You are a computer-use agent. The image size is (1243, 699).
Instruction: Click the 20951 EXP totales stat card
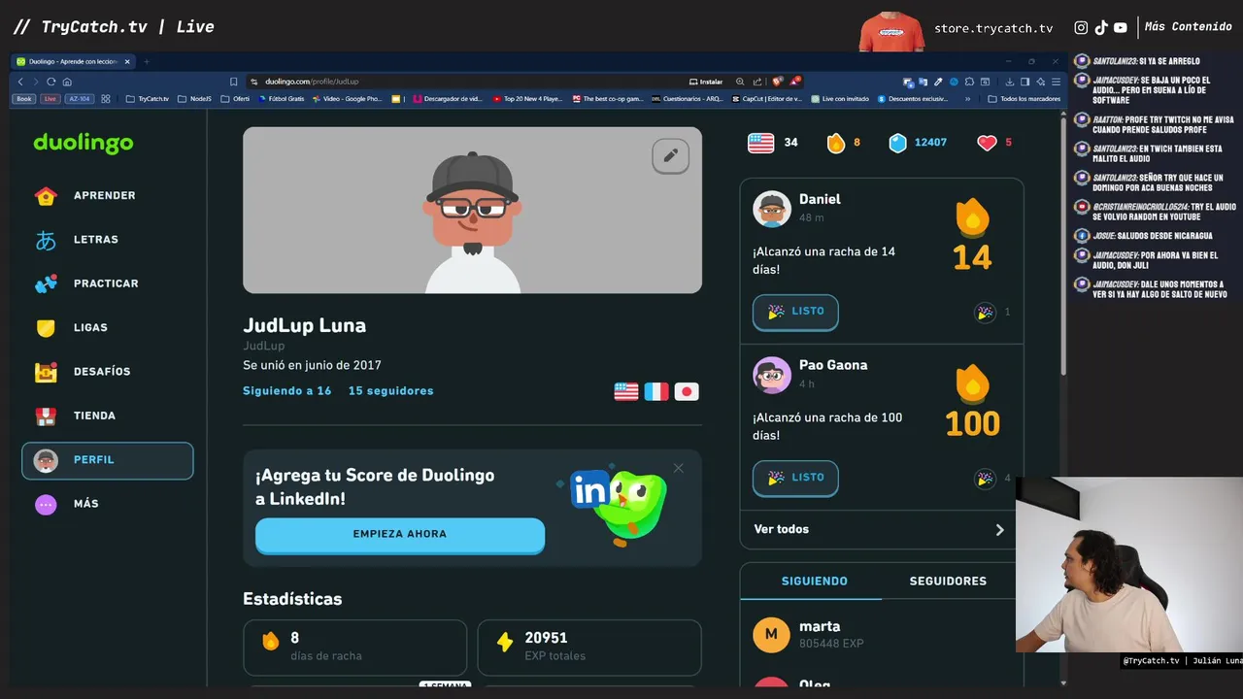[x=589, y=648]
